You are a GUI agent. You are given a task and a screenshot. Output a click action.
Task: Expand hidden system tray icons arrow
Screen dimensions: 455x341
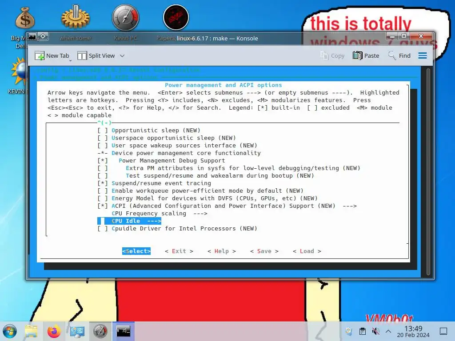388,331
